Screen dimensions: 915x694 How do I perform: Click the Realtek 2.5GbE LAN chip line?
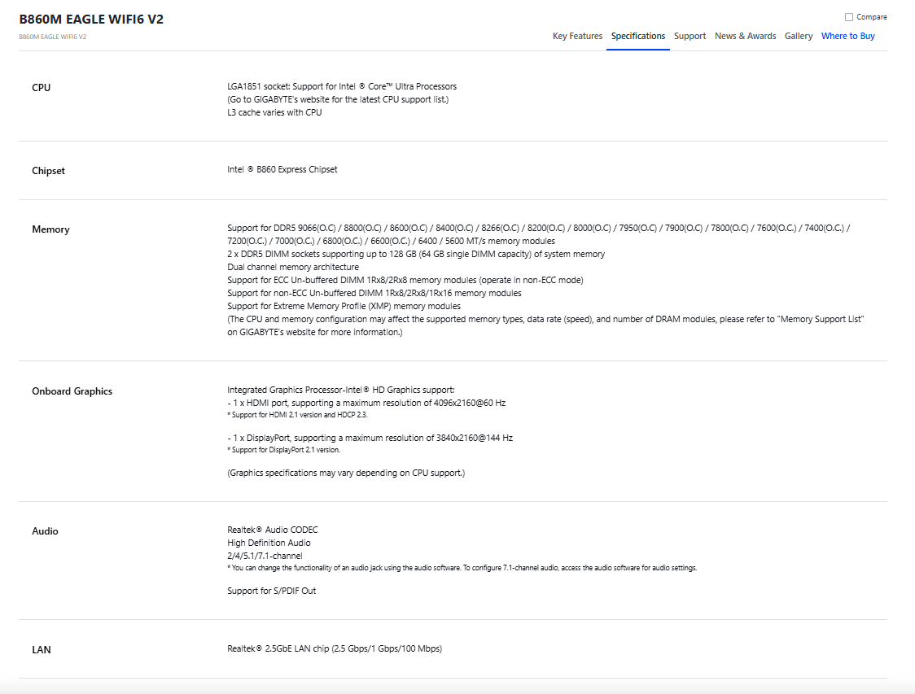(x=335, y=649)
